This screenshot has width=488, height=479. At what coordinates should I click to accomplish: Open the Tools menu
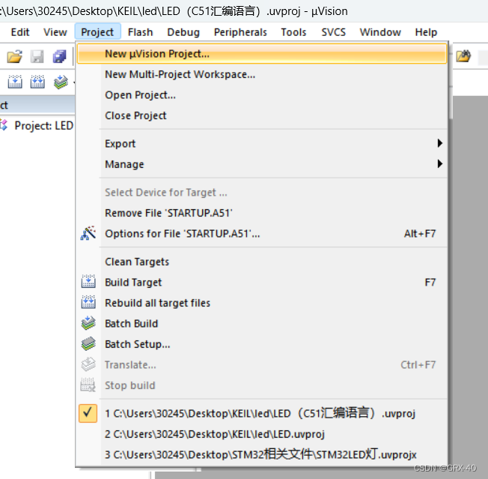coord(293,32)
